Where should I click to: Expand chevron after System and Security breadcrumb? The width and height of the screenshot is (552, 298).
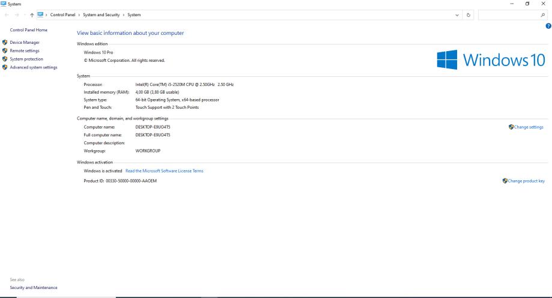pos(124,15)
